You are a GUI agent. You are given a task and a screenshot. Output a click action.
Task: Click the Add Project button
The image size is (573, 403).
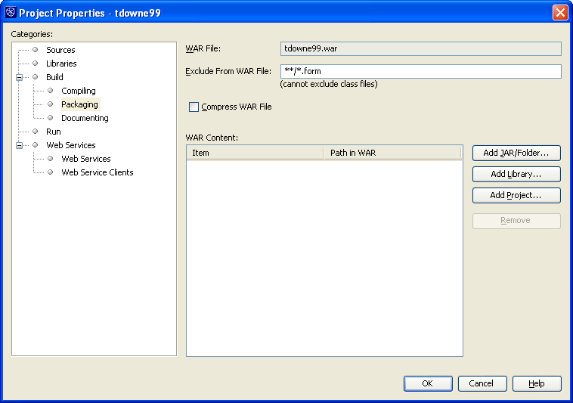[x=516, y=195]
